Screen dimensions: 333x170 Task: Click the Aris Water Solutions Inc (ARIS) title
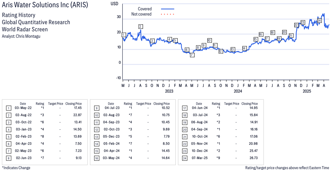[x=45, y=5]
